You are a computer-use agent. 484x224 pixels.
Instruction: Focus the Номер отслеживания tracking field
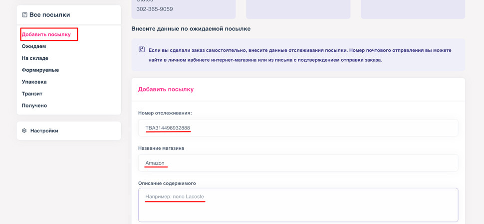tap(298, 128)
